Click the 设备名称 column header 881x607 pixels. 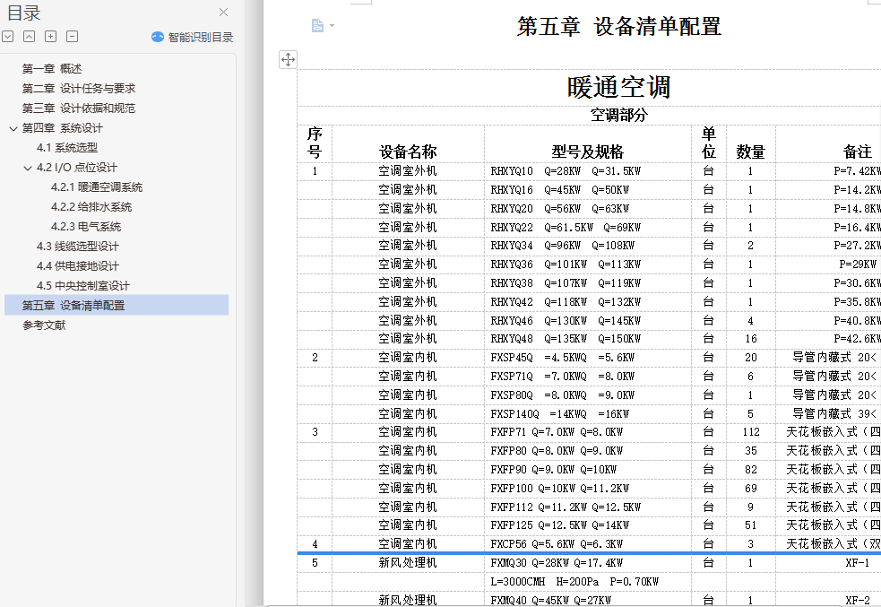coord(408,152)
